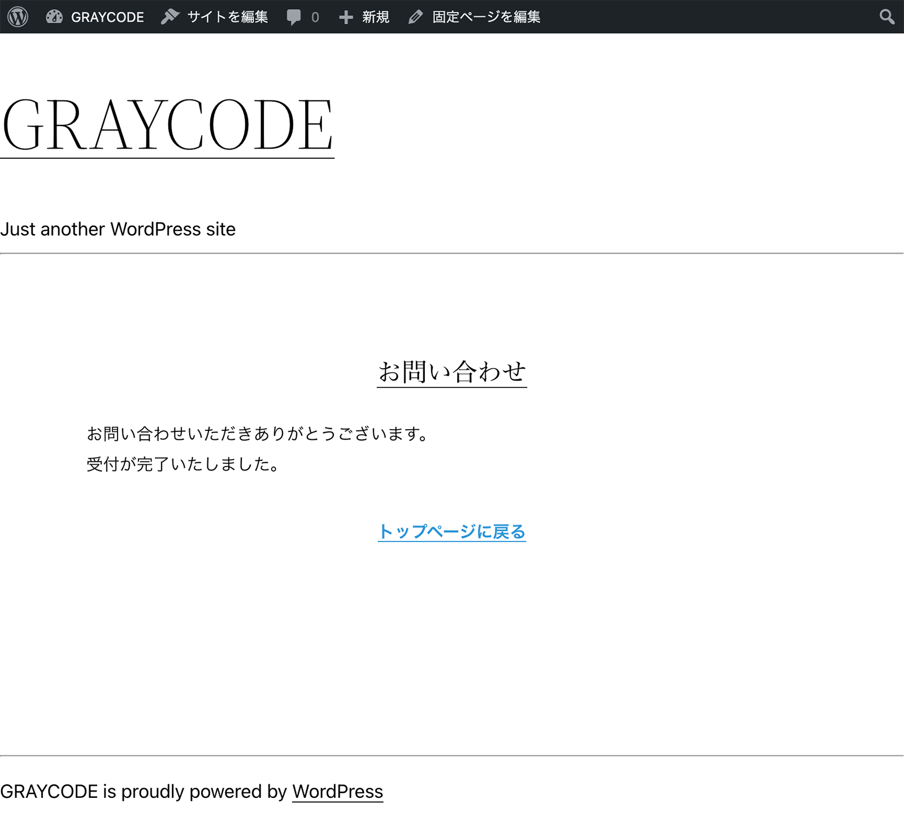904x825 pixels.
Task: Click the large GRAYCODE site title link
Action: [167, 125]
